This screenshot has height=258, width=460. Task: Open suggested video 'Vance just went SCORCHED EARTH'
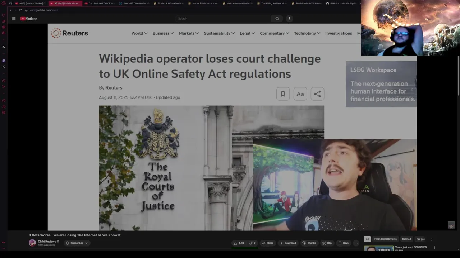[411, 248]
